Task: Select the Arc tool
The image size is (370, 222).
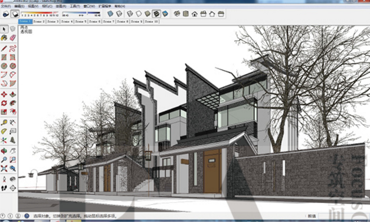Action: pos(4,75)
